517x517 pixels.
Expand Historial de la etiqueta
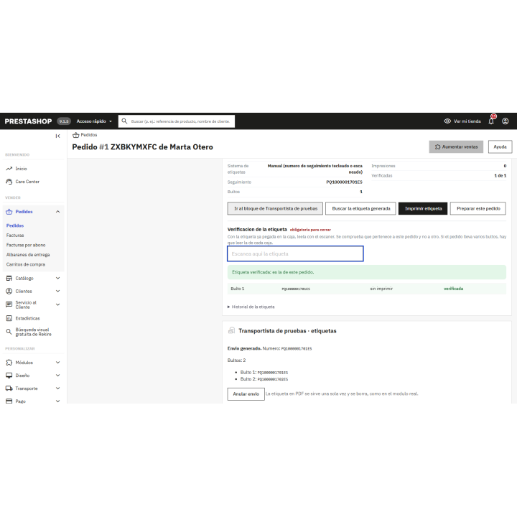251,307
